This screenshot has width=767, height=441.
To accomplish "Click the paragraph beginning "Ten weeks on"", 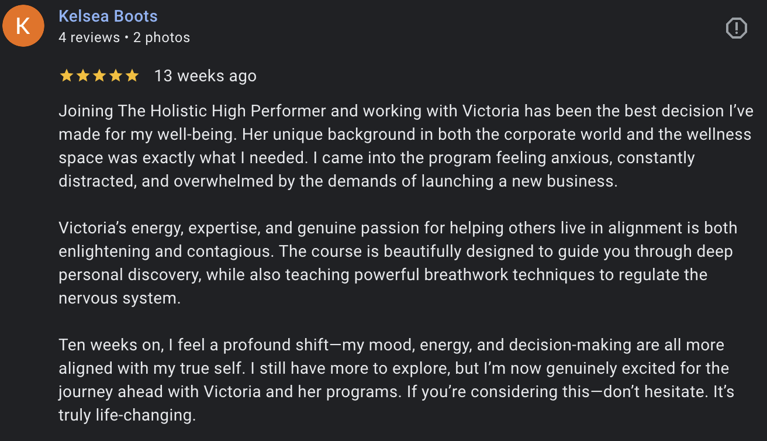I will pyautogui.click(x=392, y=368).
